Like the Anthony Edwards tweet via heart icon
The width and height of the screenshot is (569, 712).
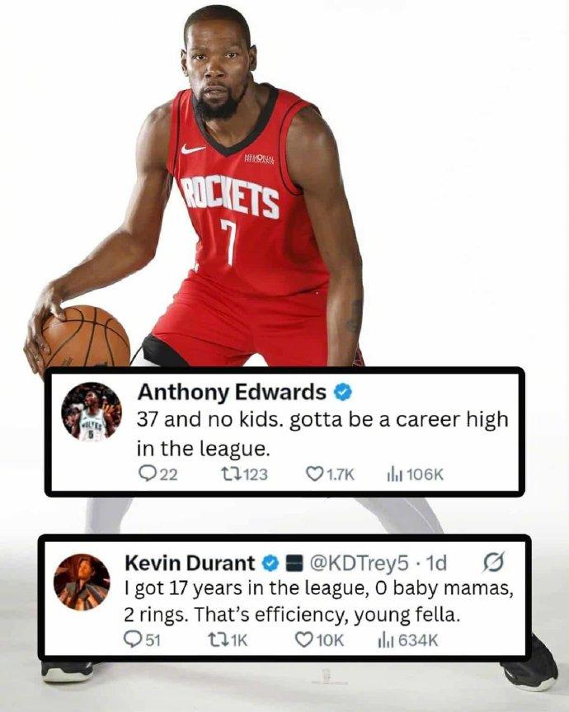coord(314,474)
